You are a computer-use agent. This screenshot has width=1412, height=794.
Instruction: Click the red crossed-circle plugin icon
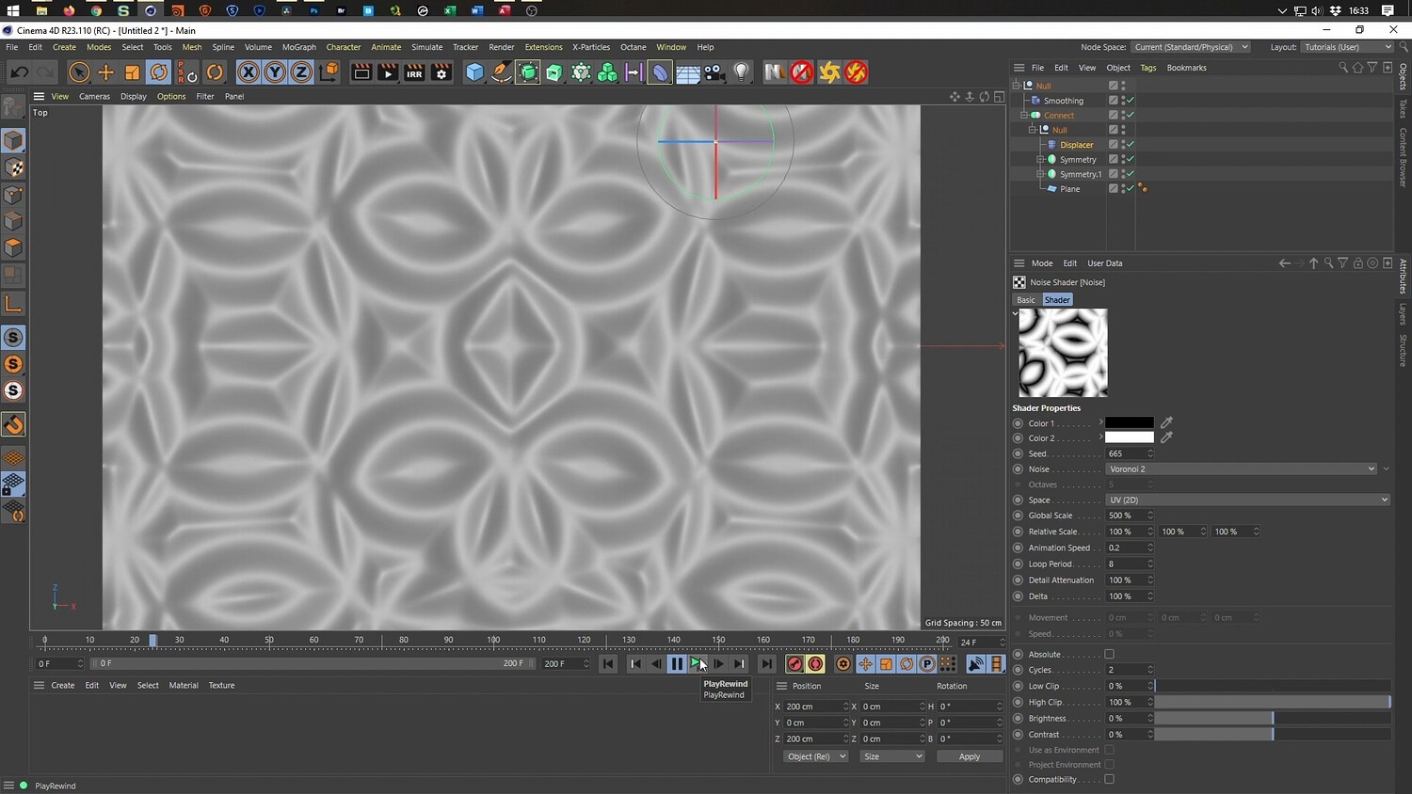(x=801, y=72)
